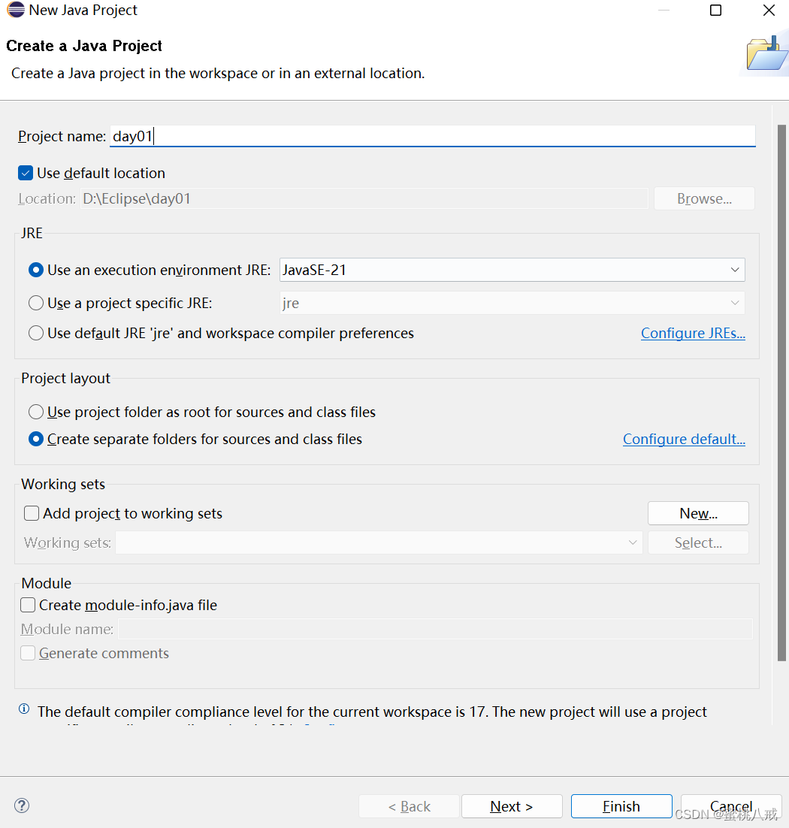Click the Java project folder wizard icon
Image resolution: width=789 pixels, height=828 pixels.
tap(766, 54)
